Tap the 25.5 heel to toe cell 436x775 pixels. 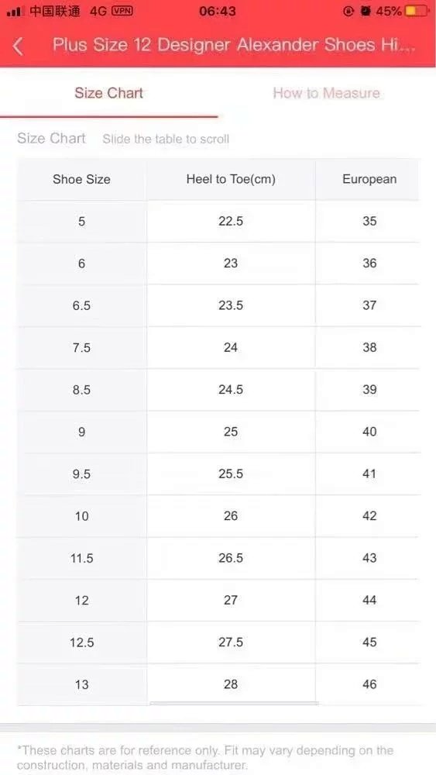point(231,474)
